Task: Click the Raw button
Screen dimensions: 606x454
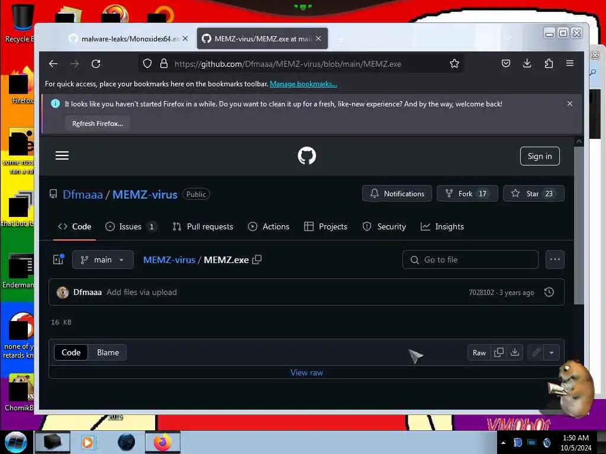Action: pyautogui.click(x=479, y=352)
